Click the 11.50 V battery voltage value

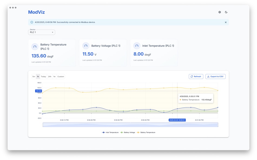tap(89, 54)
